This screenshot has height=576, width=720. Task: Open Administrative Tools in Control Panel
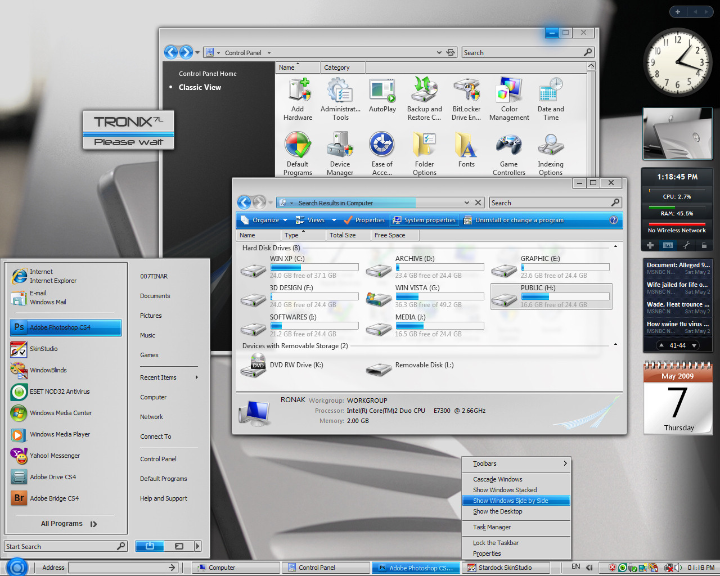340,99
